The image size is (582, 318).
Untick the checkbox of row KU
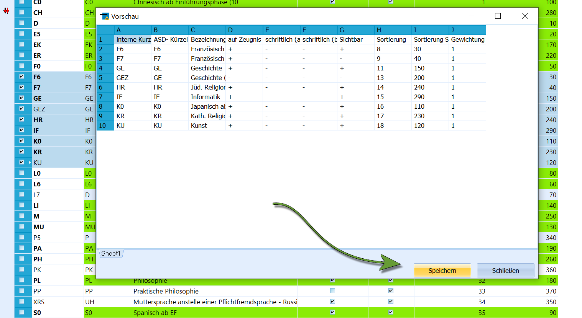22,162
